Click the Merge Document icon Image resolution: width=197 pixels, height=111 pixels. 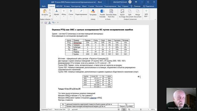pos(138,11)
